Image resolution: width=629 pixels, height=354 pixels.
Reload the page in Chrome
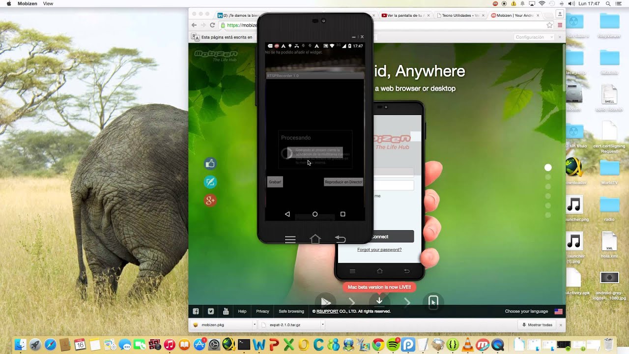(x=212, y=25)
